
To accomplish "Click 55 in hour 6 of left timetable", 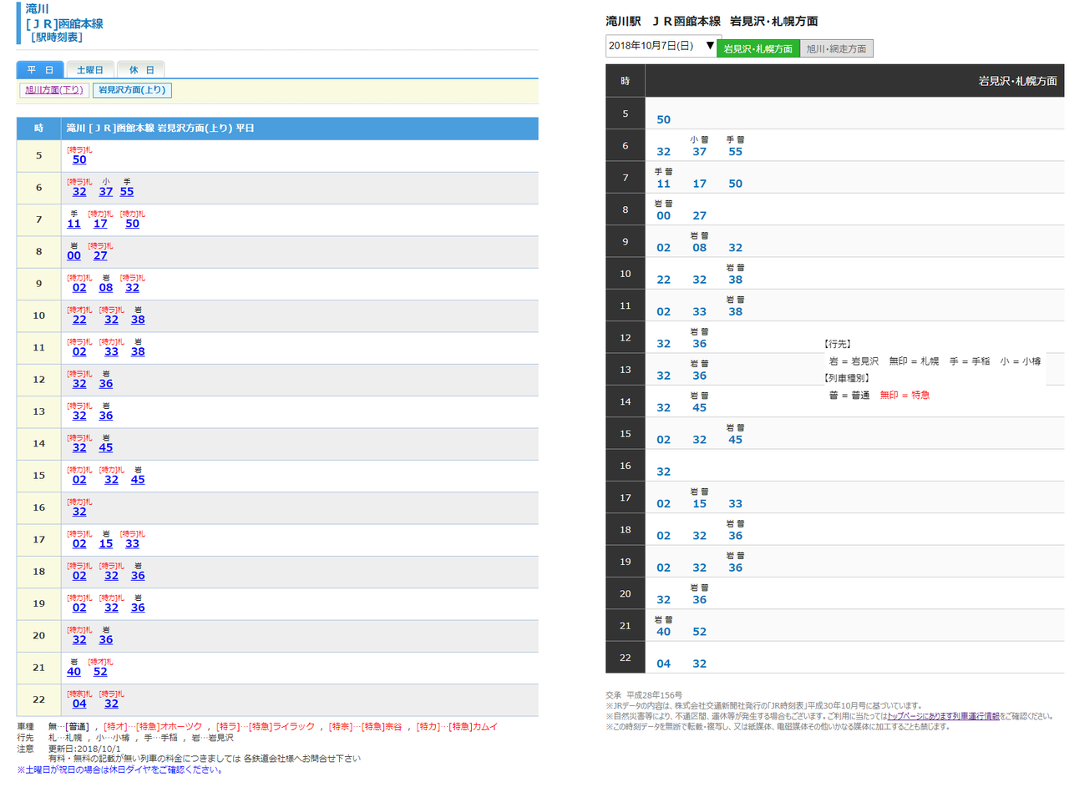I will click(x=127, y=191).
